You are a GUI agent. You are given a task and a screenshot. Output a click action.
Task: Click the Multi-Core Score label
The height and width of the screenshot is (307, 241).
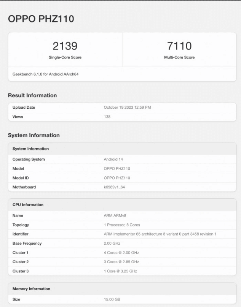(179, 57)
